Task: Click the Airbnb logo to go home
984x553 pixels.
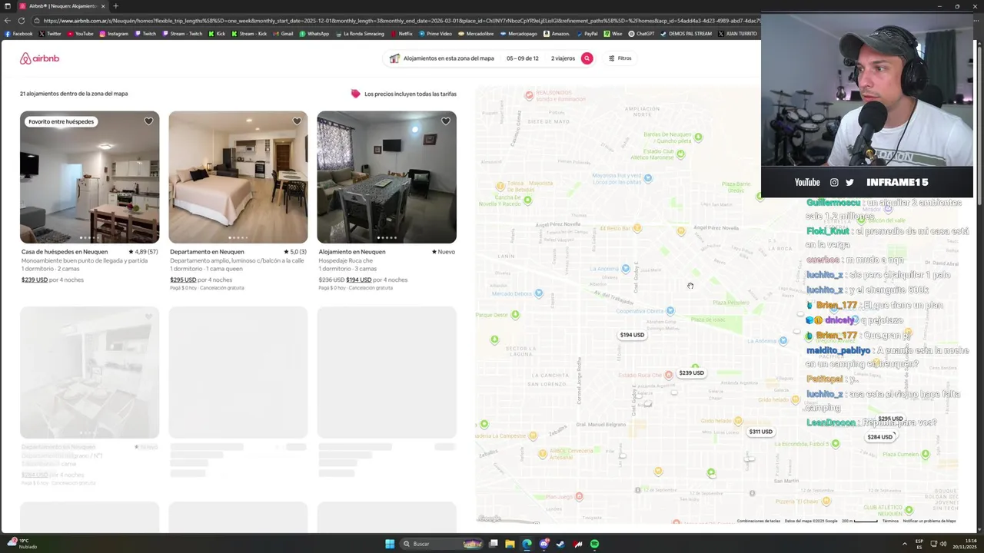Action: [39, 58]
